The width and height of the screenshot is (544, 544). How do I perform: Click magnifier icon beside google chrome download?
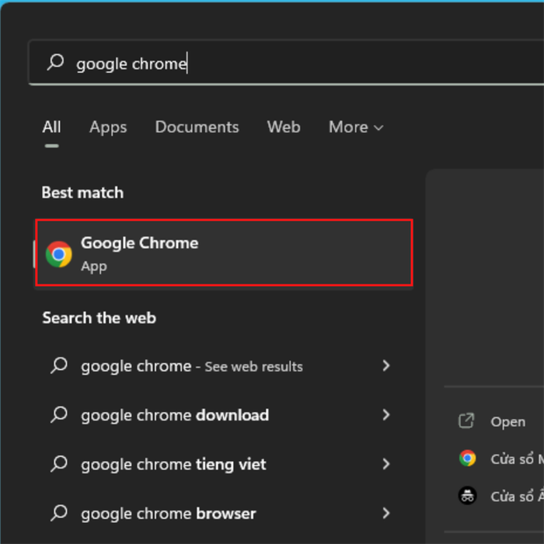click(x=59, y=414)
